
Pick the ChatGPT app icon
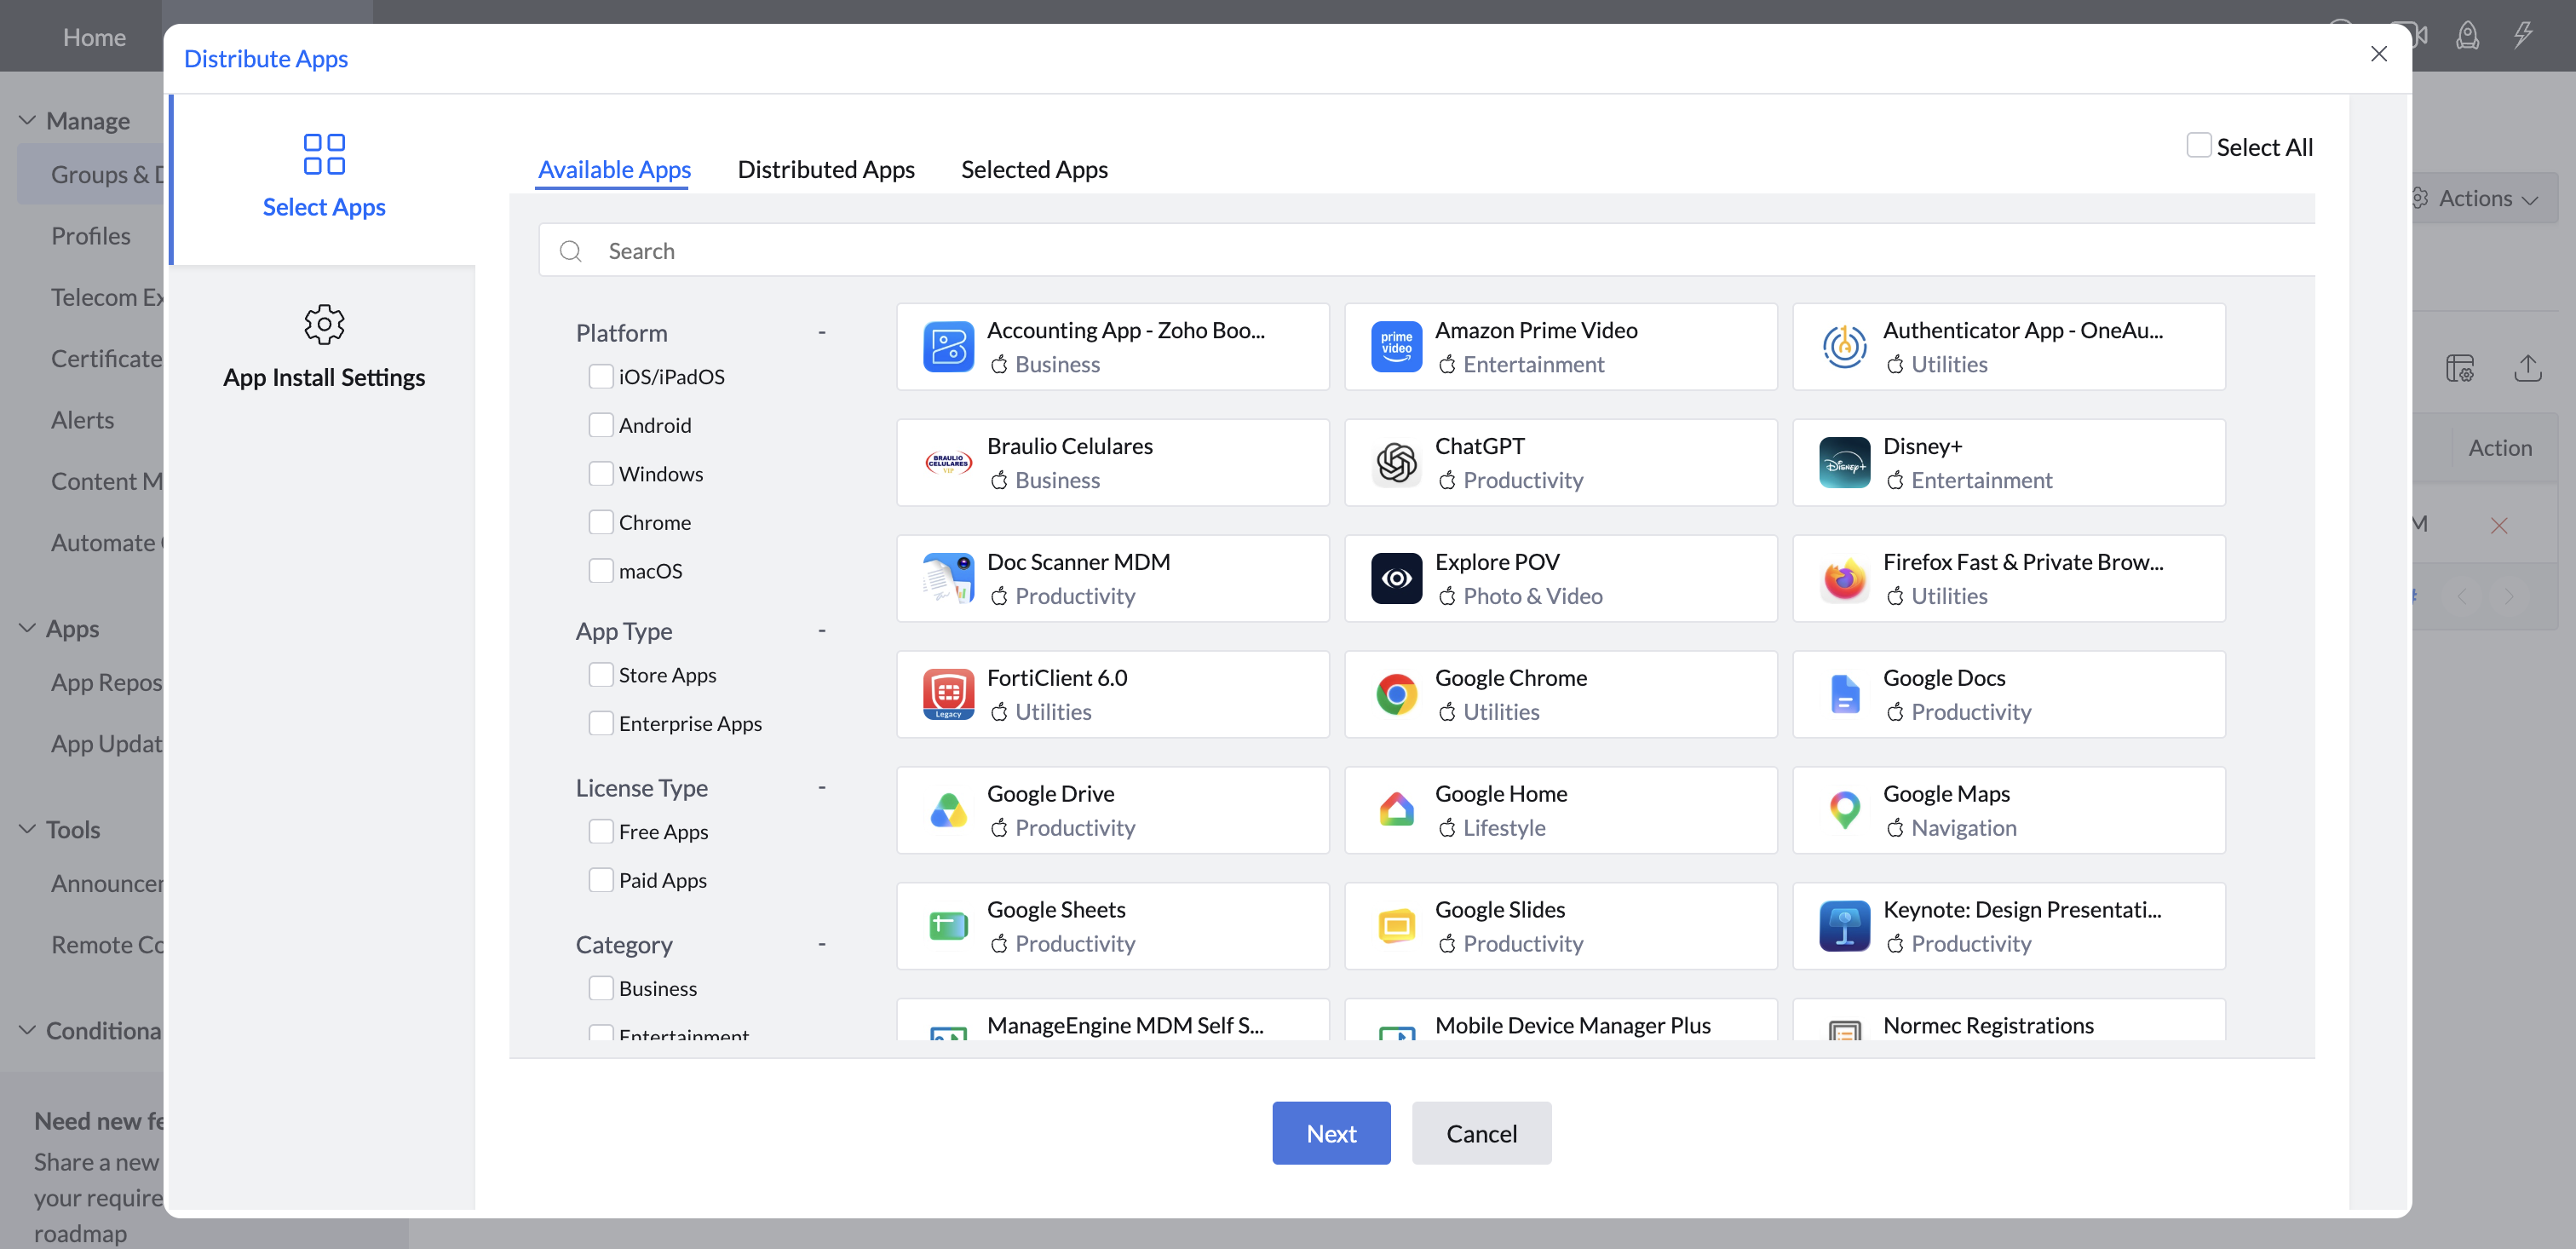[1396, 463]
